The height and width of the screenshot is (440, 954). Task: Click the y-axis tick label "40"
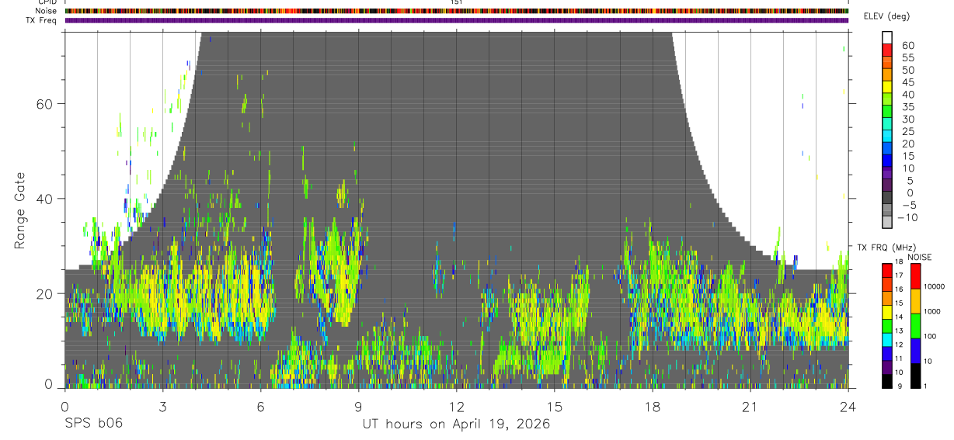(44, 199)
